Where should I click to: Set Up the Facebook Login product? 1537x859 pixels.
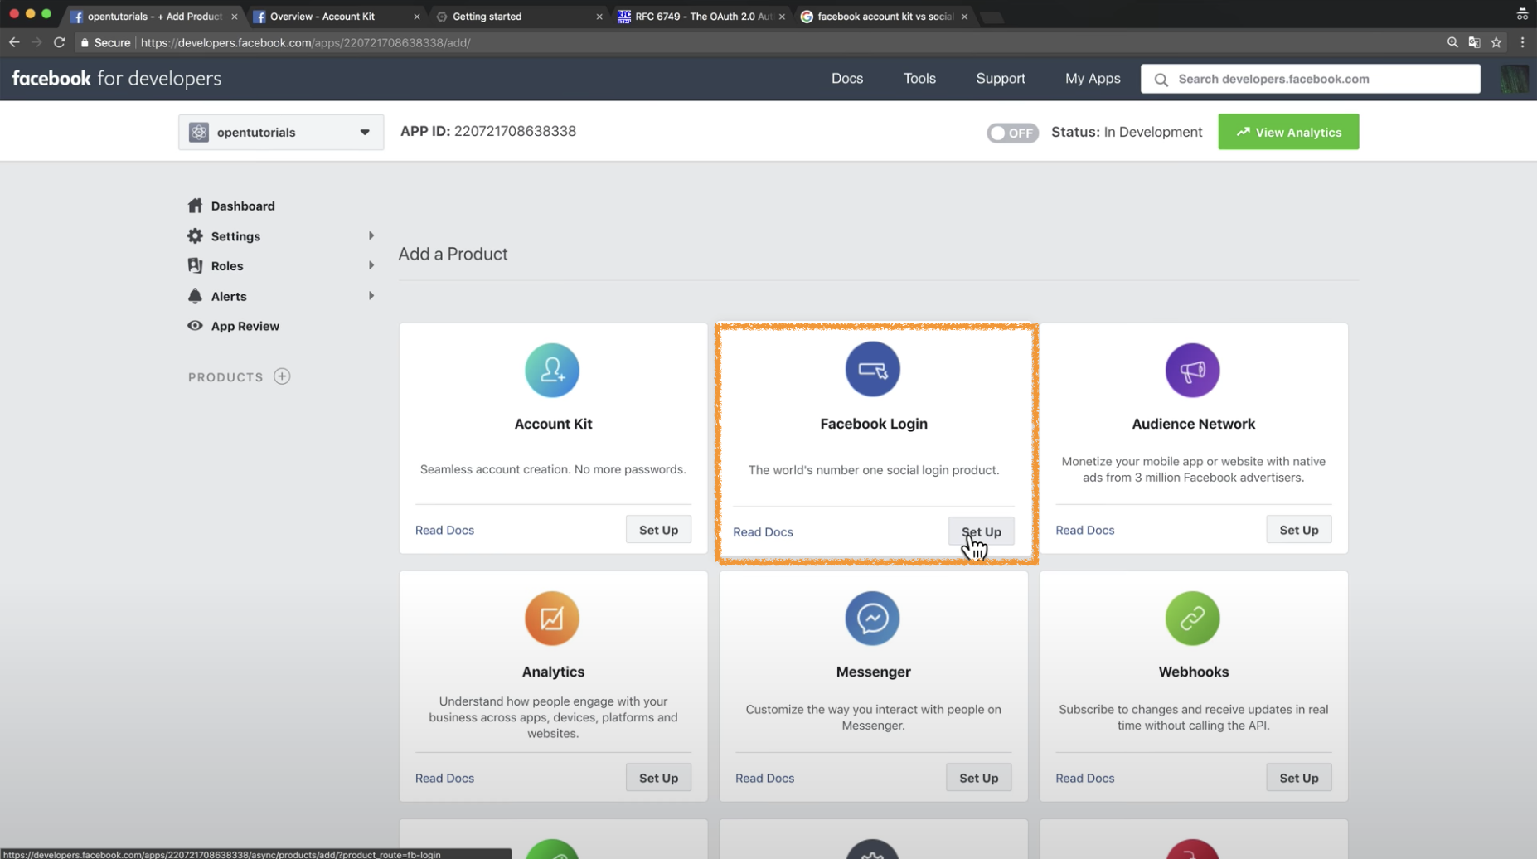coord(981,531)
